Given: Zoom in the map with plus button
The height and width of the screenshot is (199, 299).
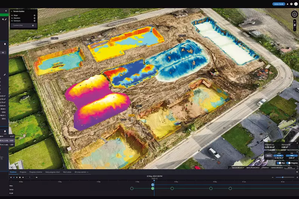Looking at the screenshot, I should pyautogui.click(x=295, y=22).
